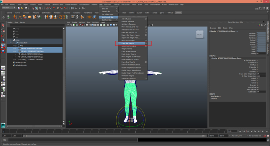Select the arrow Select tool in toolbox
Viewport: 270px width, 146px height.
(3, 25)
